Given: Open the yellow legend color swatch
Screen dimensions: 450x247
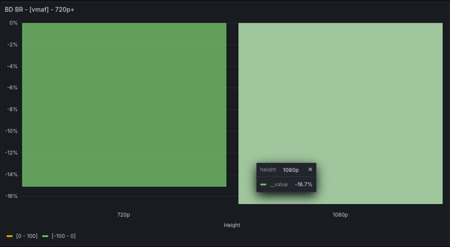Looking at the screenshot, I should (10, 236).
